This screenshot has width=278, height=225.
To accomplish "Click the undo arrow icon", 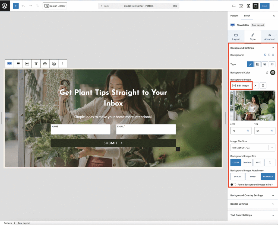I will [23, 6].
